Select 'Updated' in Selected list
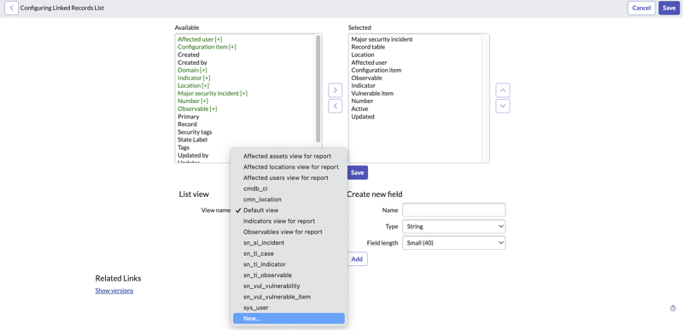This screenshot has width=683, height=330. point(363,117)
